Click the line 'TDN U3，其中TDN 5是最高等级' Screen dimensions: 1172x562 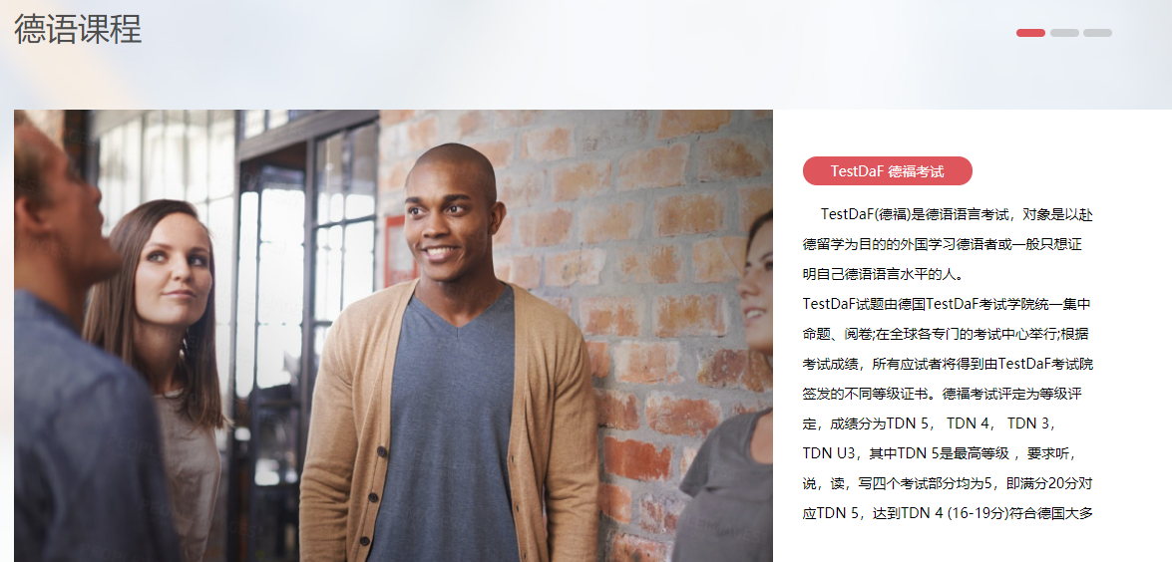coord(941,453)
